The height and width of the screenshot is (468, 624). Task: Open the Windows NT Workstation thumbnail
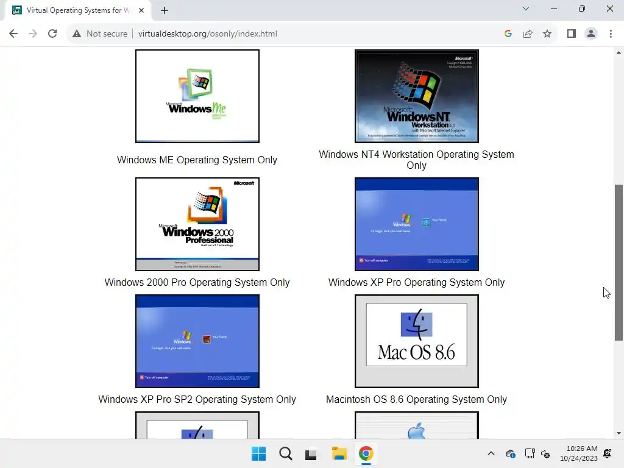point(417,96)
